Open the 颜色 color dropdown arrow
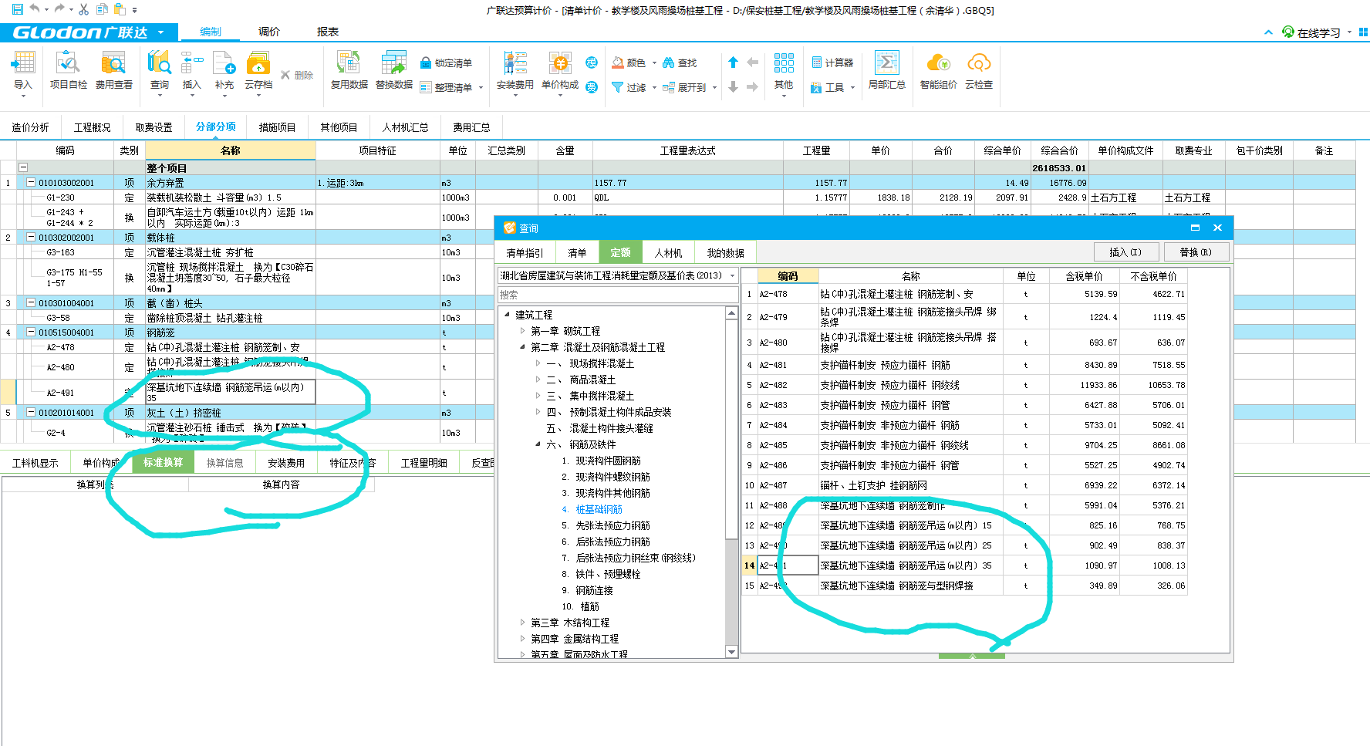 [654, 63]
